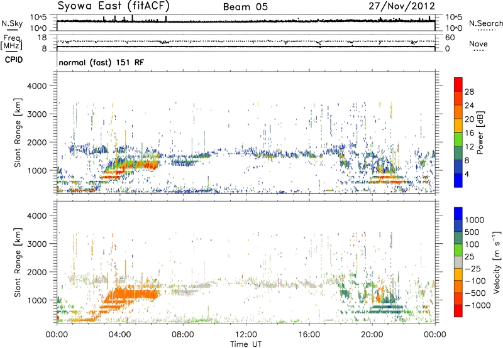Click the '4000' range tick in Power panel
503x348 pixels.
pos(37,86)
